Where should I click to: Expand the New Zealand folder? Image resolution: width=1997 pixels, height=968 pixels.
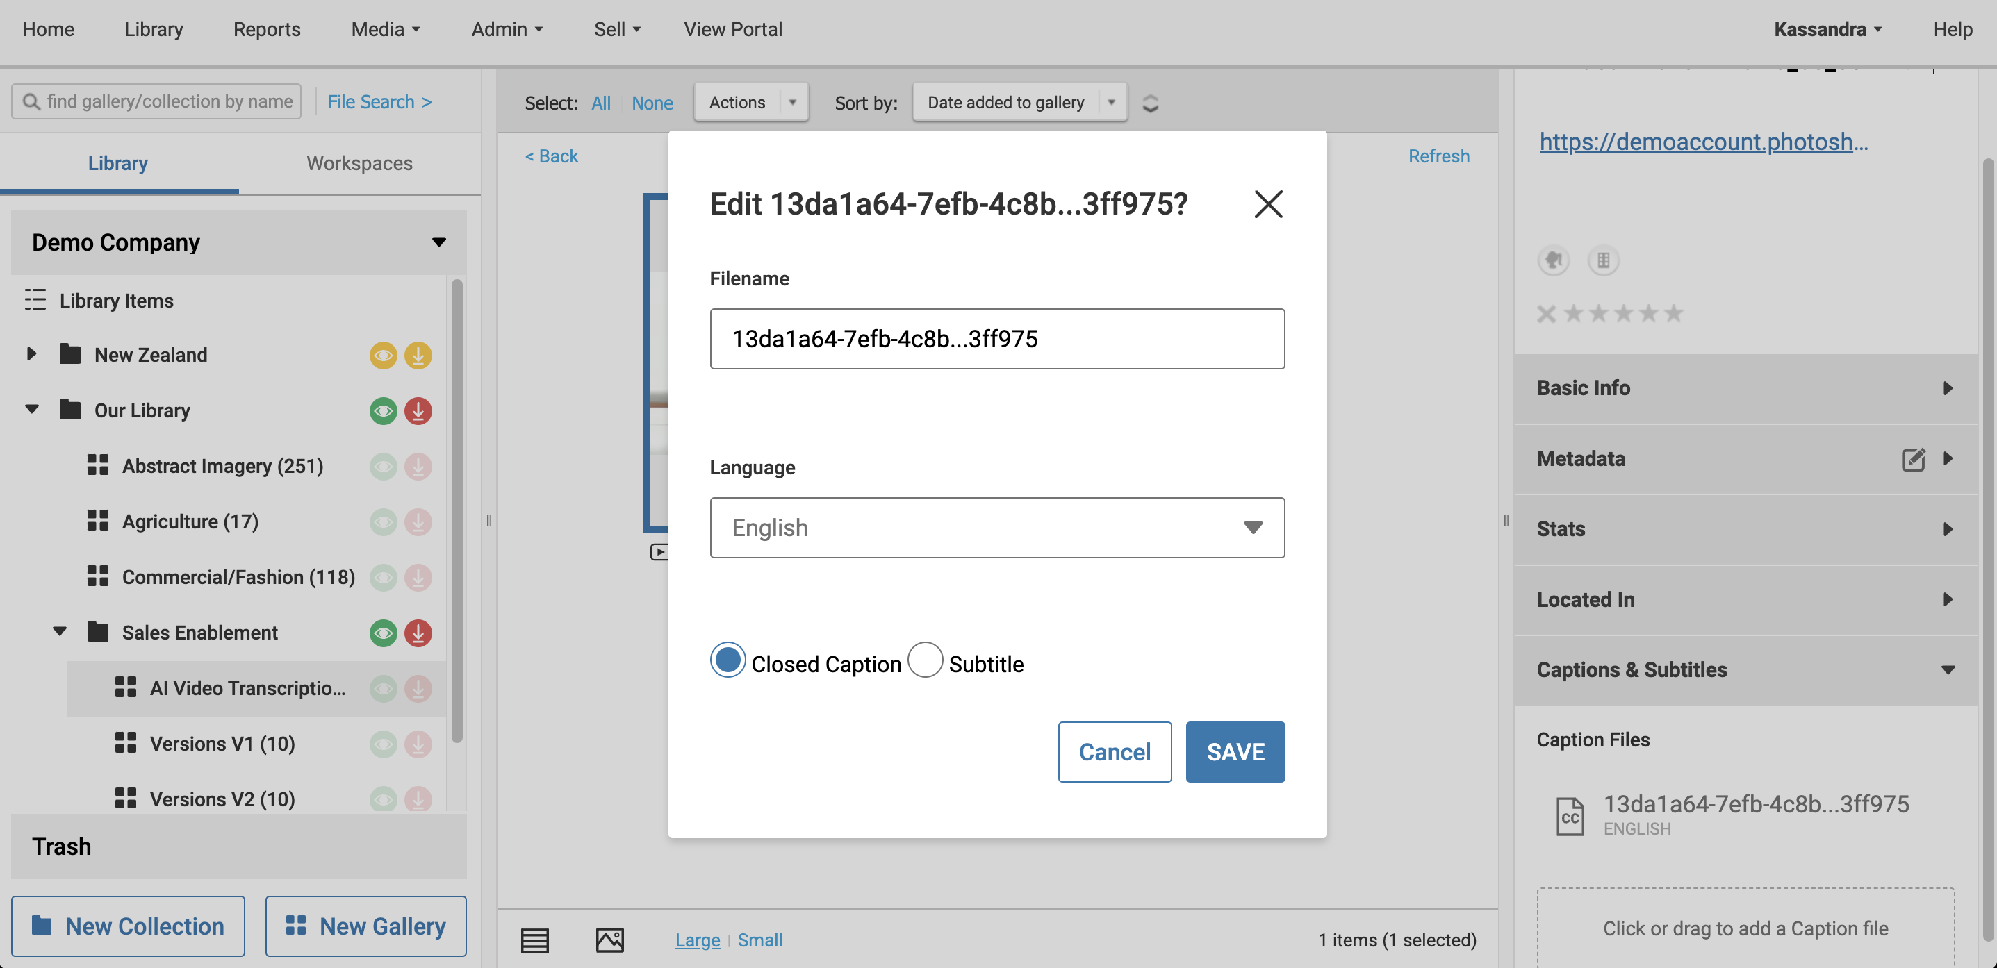pos(32,354)
